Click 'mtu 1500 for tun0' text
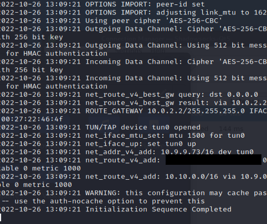This screenshot has width=267, height=224. (x=207, y=136)
